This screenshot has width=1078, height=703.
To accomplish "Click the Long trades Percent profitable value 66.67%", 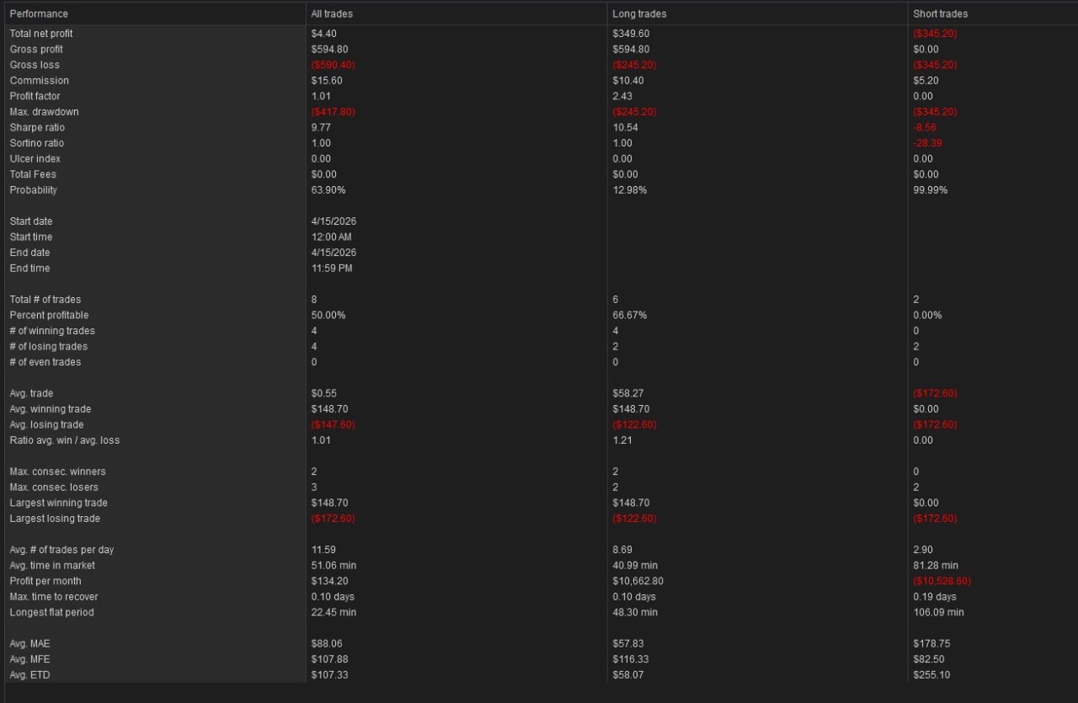I will tap(629, 315).
